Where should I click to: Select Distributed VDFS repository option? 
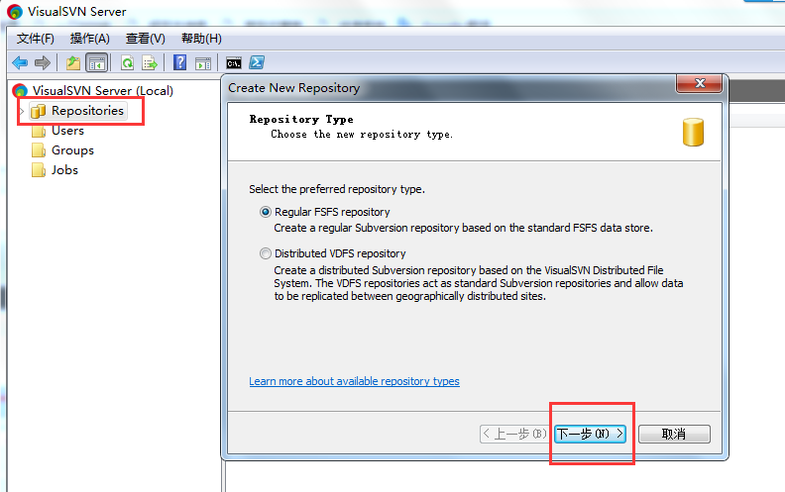(266, 253)
